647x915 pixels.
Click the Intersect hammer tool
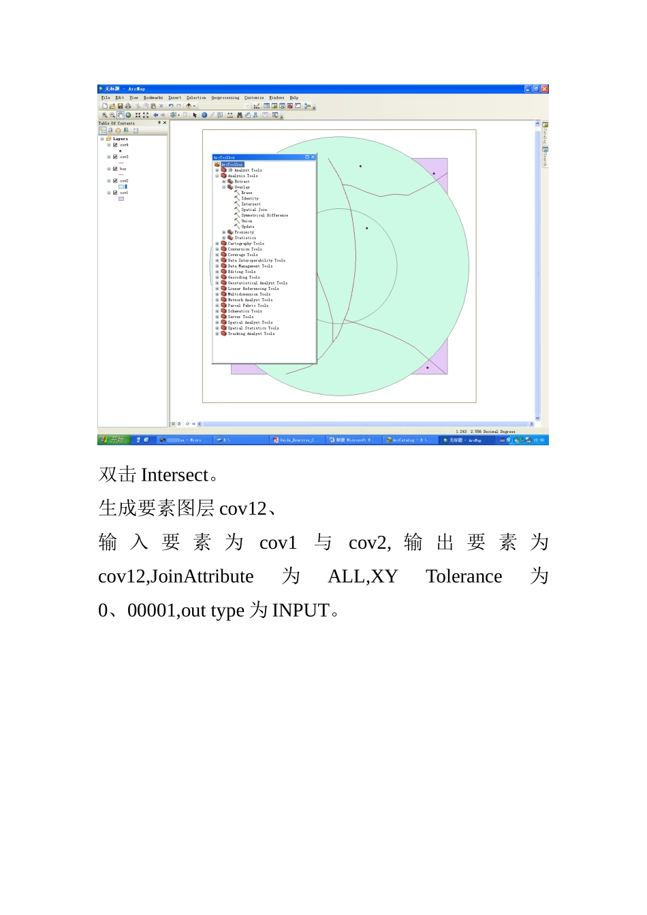coord(247,204)
